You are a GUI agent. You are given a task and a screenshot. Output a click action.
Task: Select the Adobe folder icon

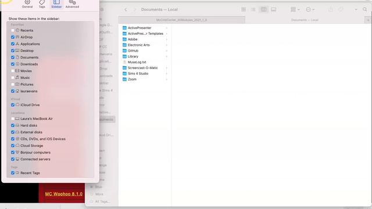pyautogui.click(x=124, y=39)
